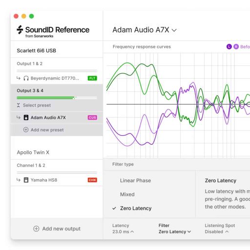Click the Filter type section header
The height and width of the screenshot is (250, 250).
[x=123, y=164]
